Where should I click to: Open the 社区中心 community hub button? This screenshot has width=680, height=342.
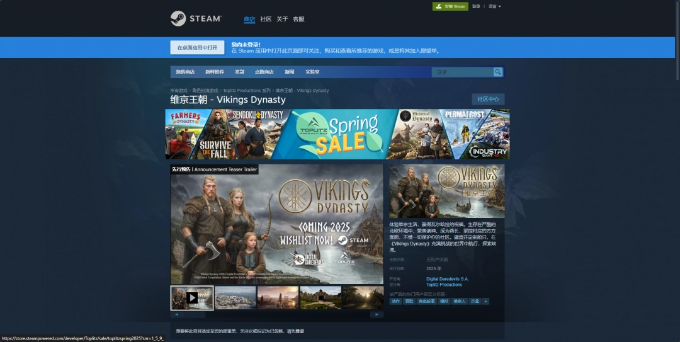pos(488,99)
